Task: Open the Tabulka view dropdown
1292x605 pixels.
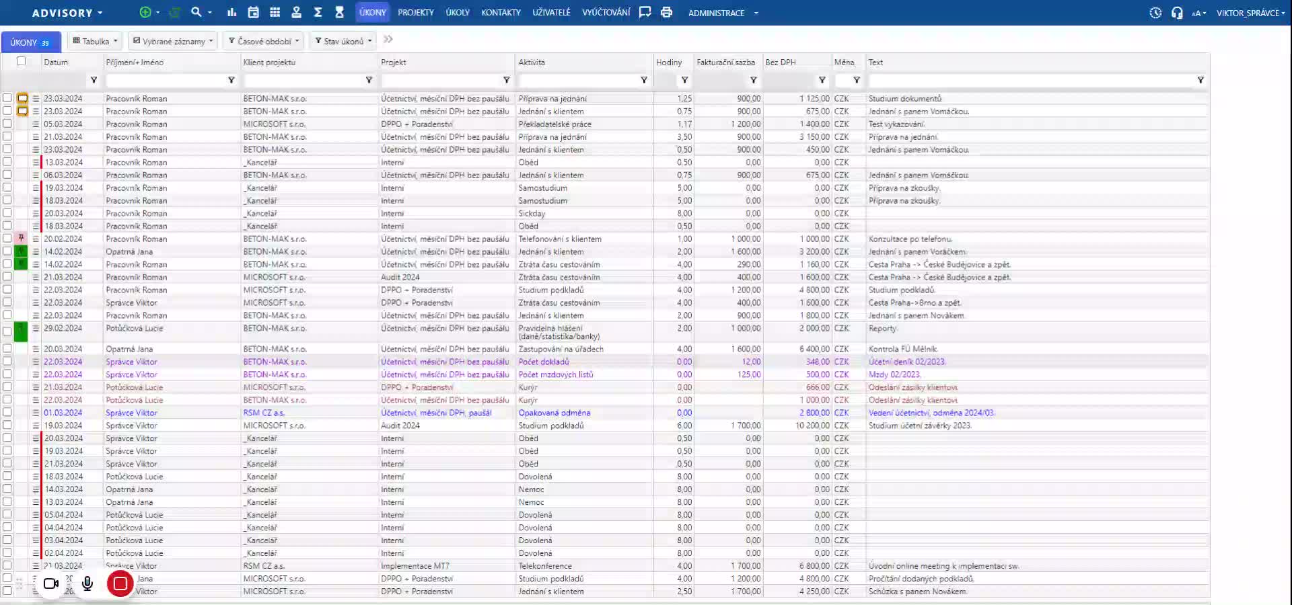Action: (x=95, y=41)
